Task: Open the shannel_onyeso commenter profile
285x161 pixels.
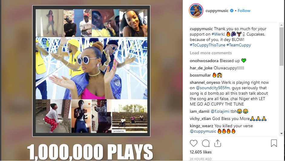Action: (205, 83)
